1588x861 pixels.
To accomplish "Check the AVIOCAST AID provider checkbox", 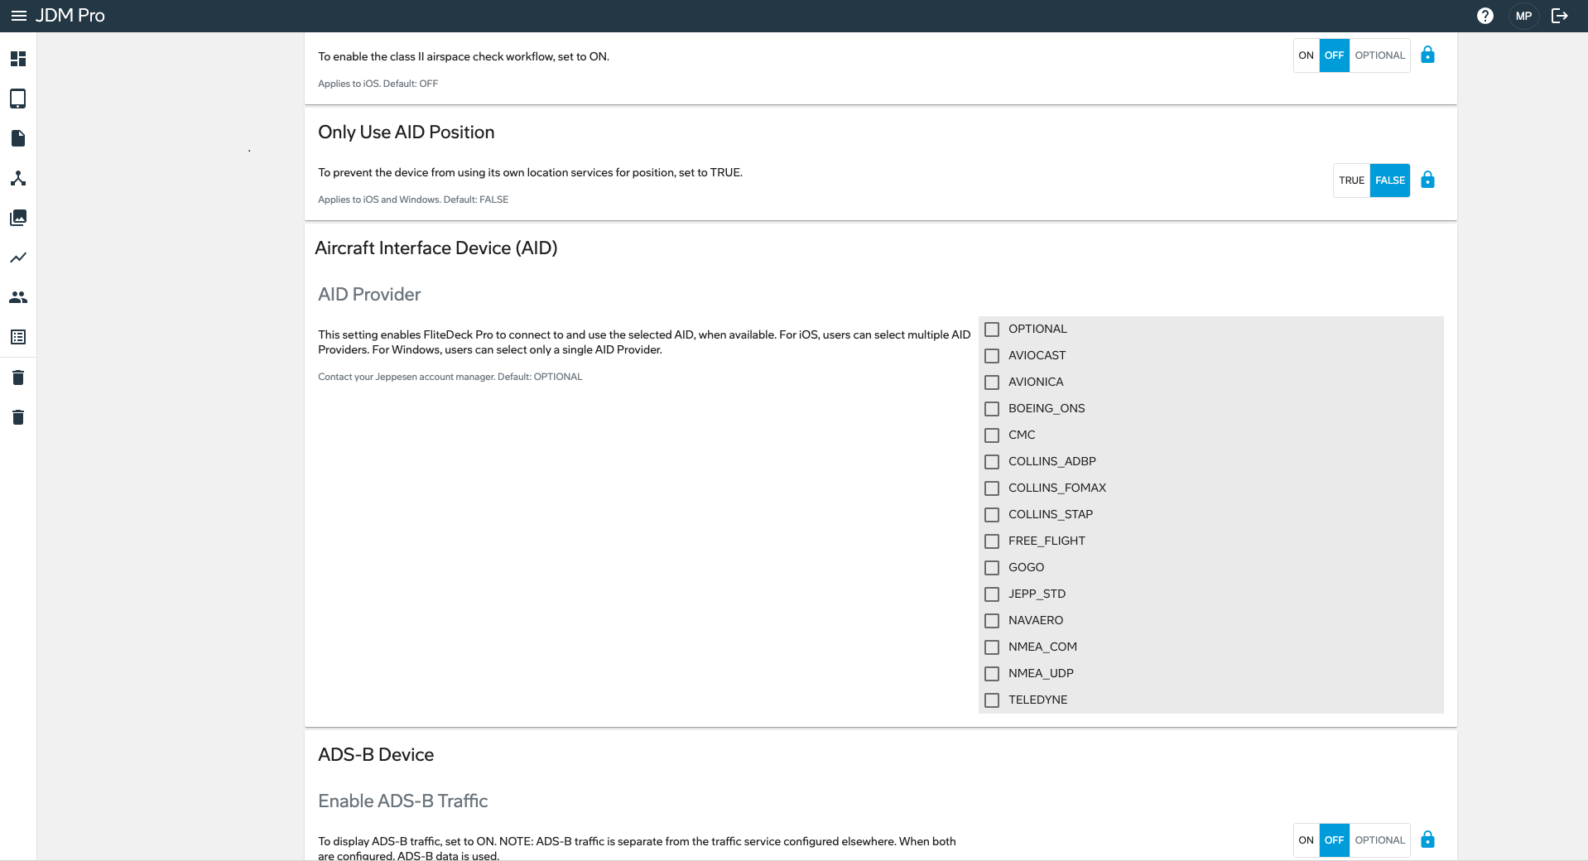I will (x=992, y=355).
